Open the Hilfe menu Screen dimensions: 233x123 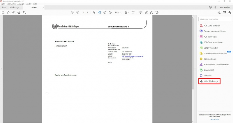[x=35, y=4]
